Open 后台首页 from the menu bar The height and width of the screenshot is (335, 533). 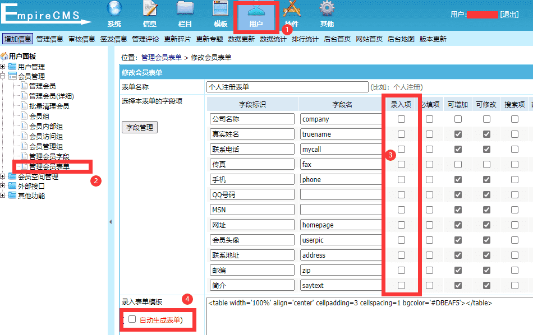pos(337,38)
